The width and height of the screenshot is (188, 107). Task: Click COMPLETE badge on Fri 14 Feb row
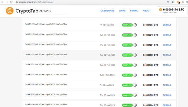(127, 25)
